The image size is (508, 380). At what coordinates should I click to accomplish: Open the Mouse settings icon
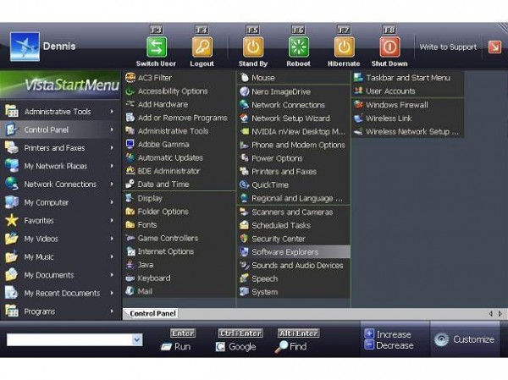tap(244, 77)
